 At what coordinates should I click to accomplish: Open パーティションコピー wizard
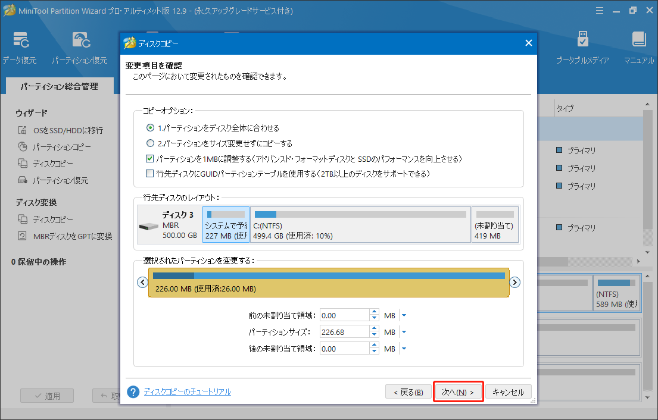pyautogui.click(x=62, y=147)
